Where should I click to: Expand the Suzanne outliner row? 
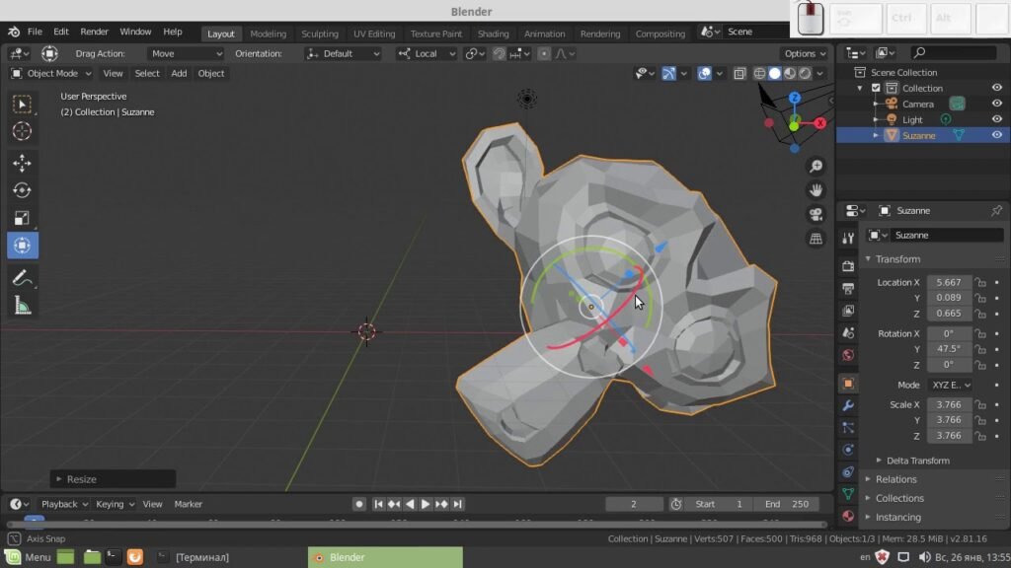pos(875,135)
